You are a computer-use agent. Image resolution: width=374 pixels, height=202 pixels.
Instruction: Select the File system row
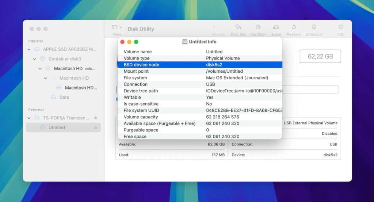click(x=200, y=78)
